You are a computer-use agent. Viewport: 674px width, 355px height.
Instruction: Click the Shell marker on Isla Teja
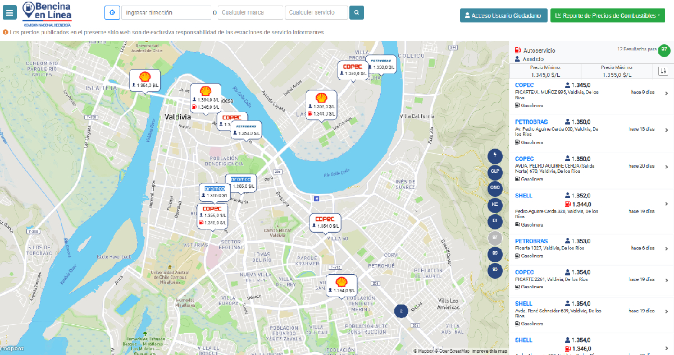point(144,79)
